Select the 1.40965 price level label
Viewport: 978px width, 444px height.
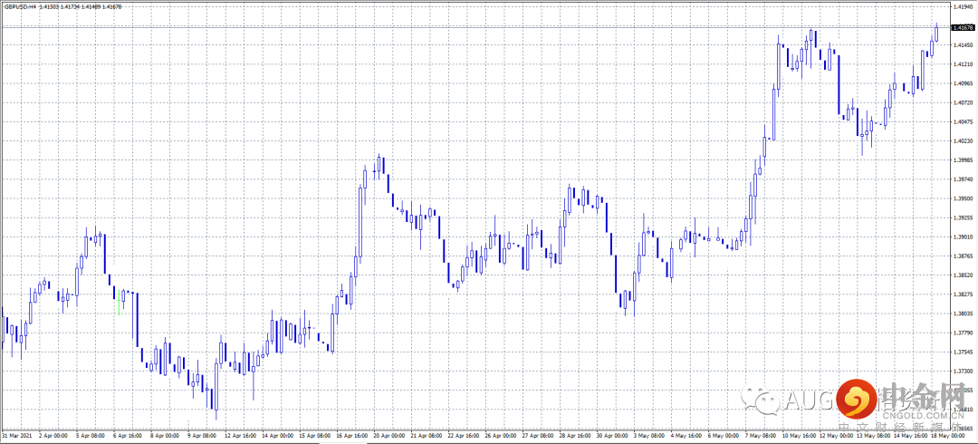[x=964, y=83]
